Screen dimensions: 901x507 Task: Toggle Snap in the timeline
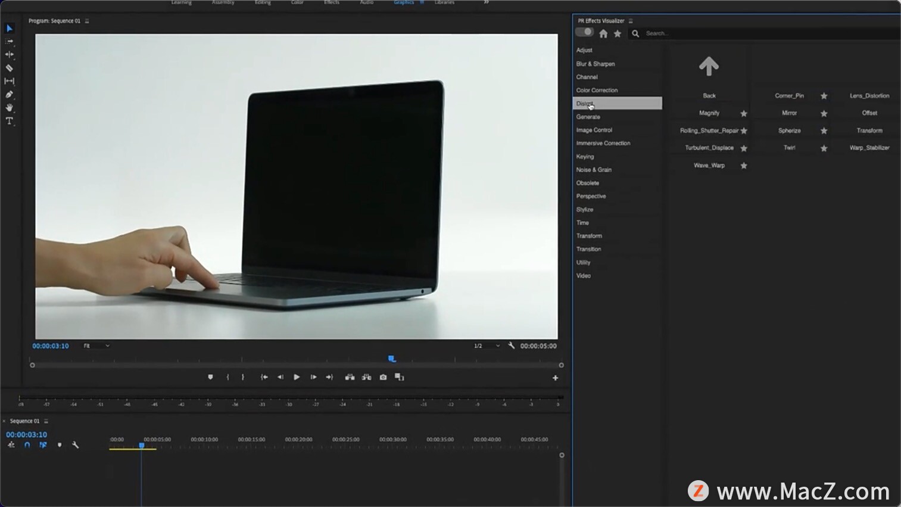(x=27, y=445)
